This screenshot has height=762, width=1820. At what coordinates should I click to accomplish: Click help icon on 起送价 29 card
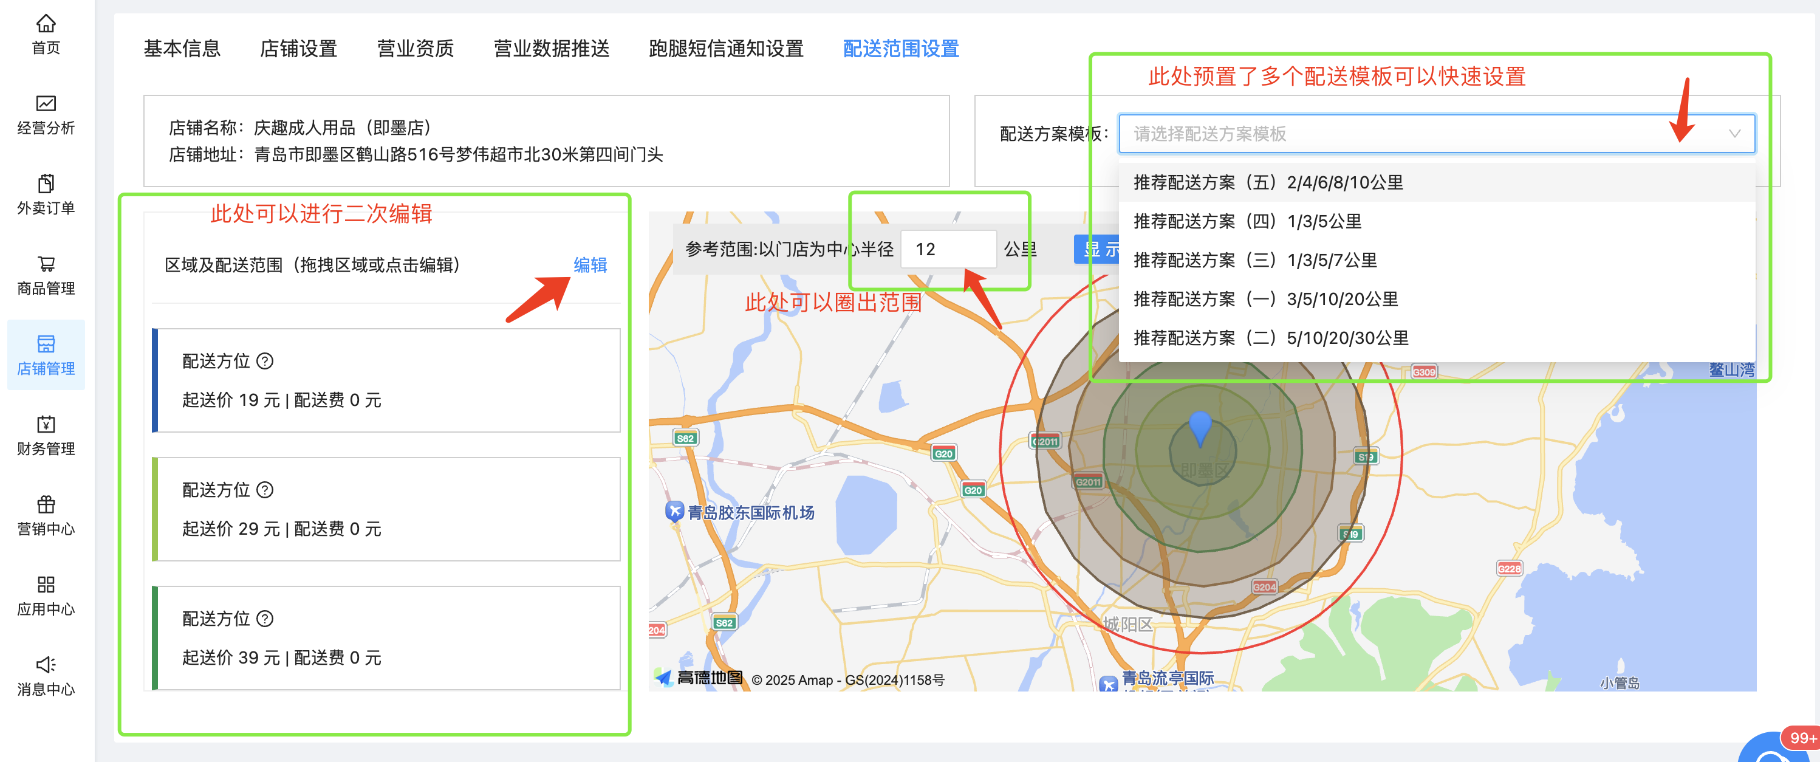click(265, 490)
